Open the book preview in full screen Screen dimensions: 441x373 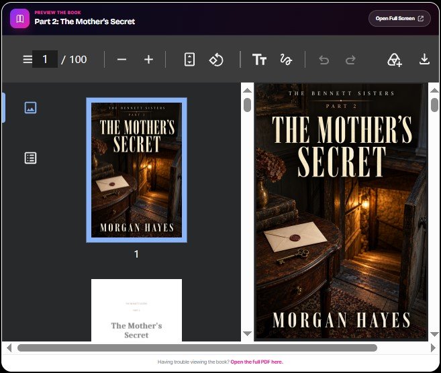click(399, 19)
